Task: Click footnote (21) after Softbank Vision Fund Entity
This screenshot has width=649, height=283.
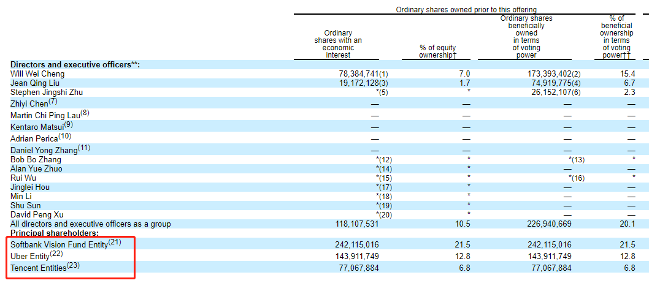Action: [x=115, y=243]
